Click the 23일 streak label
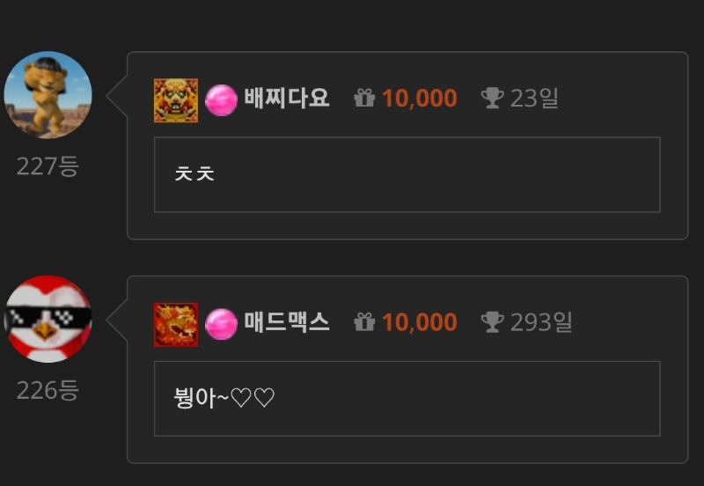The height and width of the screenshot is (486, 704). [534, 98]
